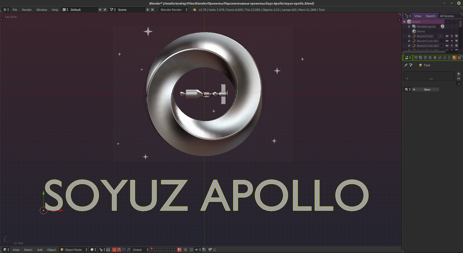Add a new scene with plus button

pyautogui.click(x=148, y=10)
